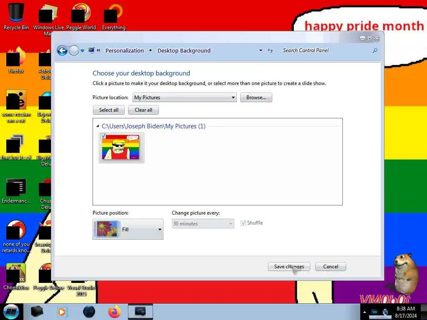Click the search magnifier icon
The image size is (427, 320).
(375, 50)
